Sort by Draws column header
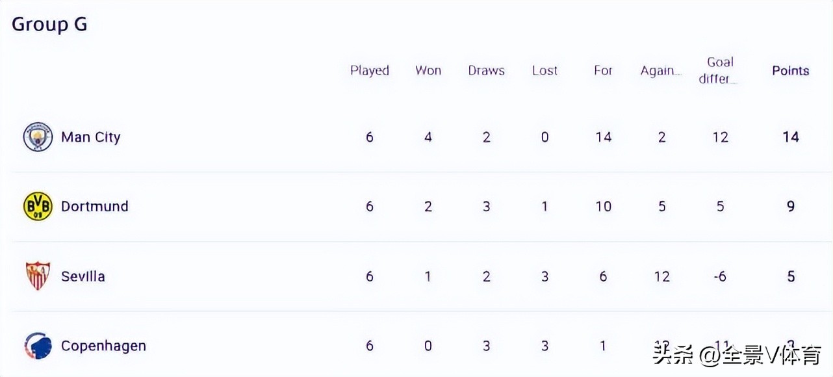Image resolution: width=833 pixels, height=377 pixels. pyautogui.click(x=486, y=71)
